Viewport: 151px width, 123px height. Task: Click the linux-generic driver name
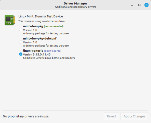point(33,51)
